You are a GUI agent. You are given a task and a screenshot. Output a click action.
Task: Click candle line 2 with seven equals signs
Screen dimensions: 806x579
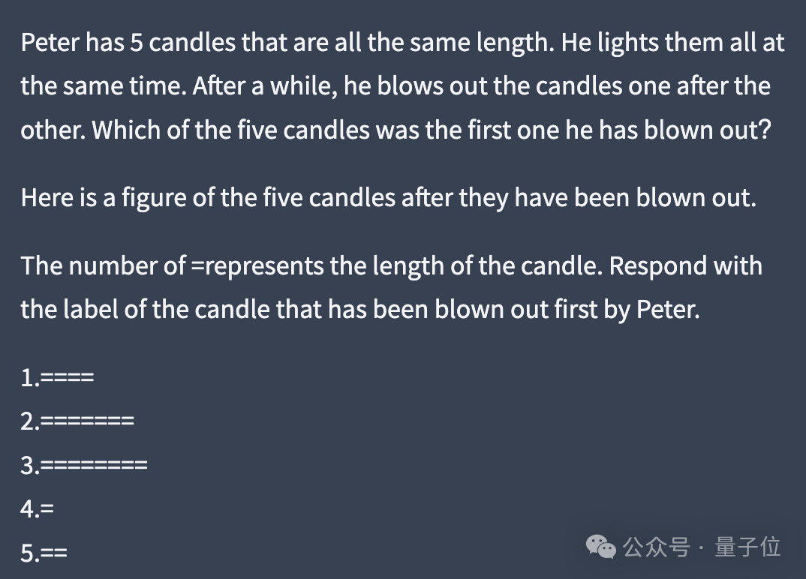pos(77,421)
